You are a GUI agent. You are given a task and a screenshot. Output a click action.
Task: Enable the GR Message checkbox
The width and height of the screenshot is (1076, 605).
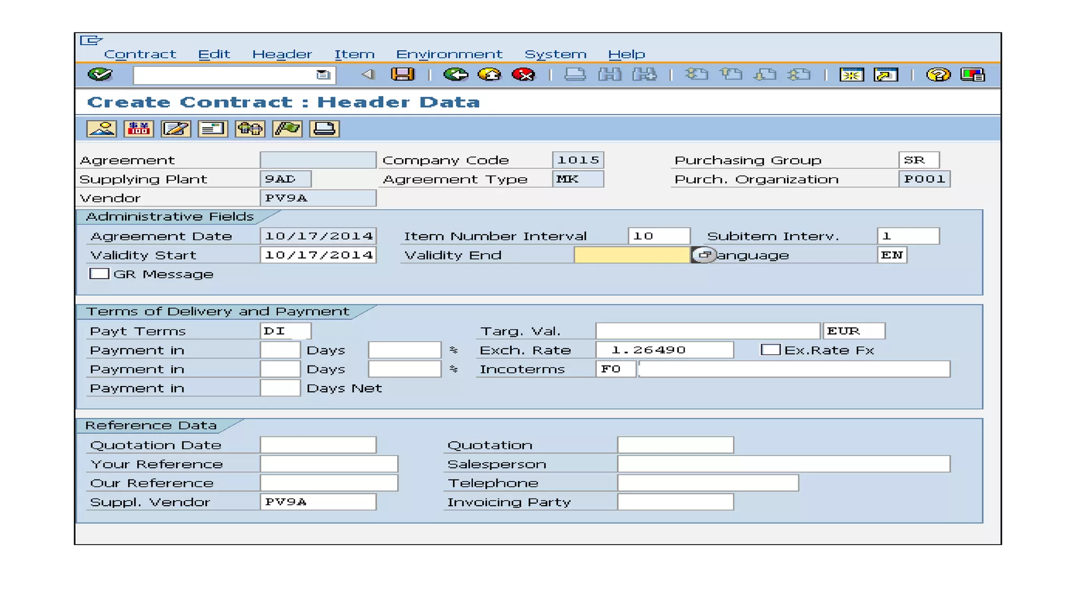(x=99, y=274)
